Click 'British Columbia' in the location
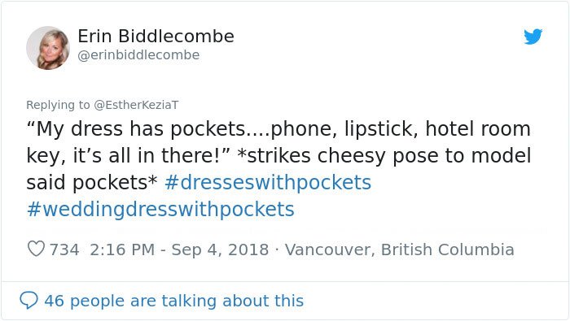 pyautogui.click(x=448, y=249)
